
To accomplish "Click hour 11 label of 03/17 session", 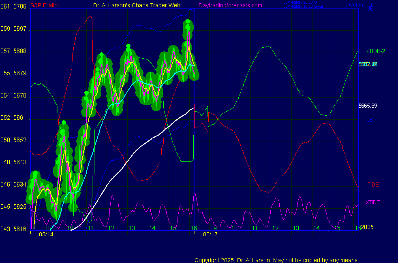I will 255,228.
